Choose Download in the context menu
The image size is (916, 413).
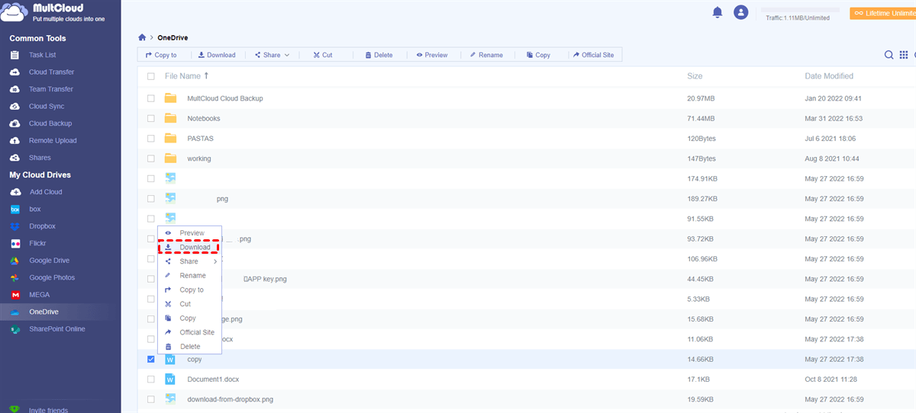pyautogui.click(x=189, y=248)
